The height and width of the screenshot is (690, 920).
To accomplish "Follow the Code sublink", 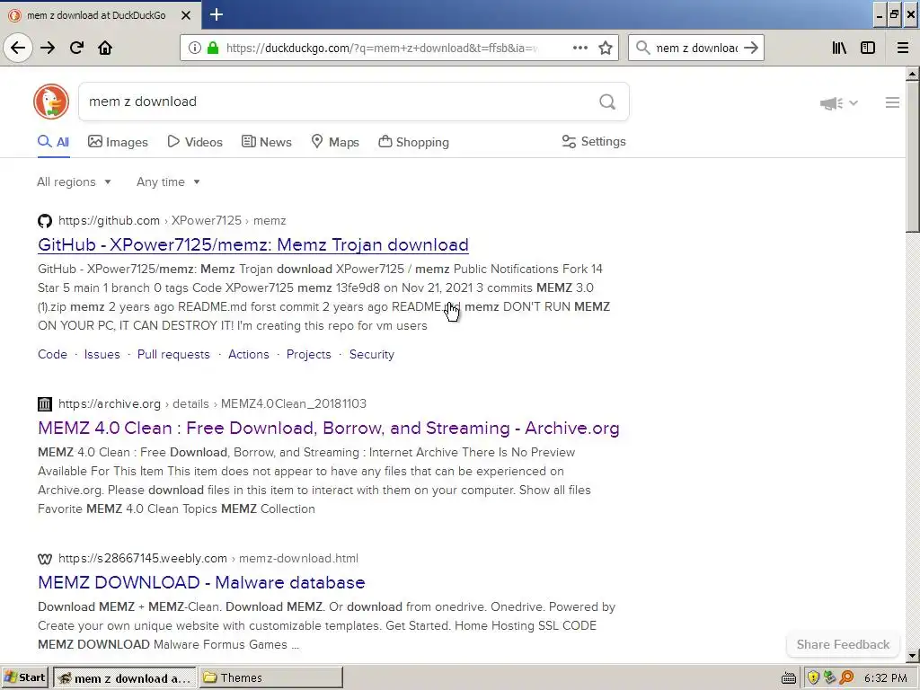I will coord(52,354).
